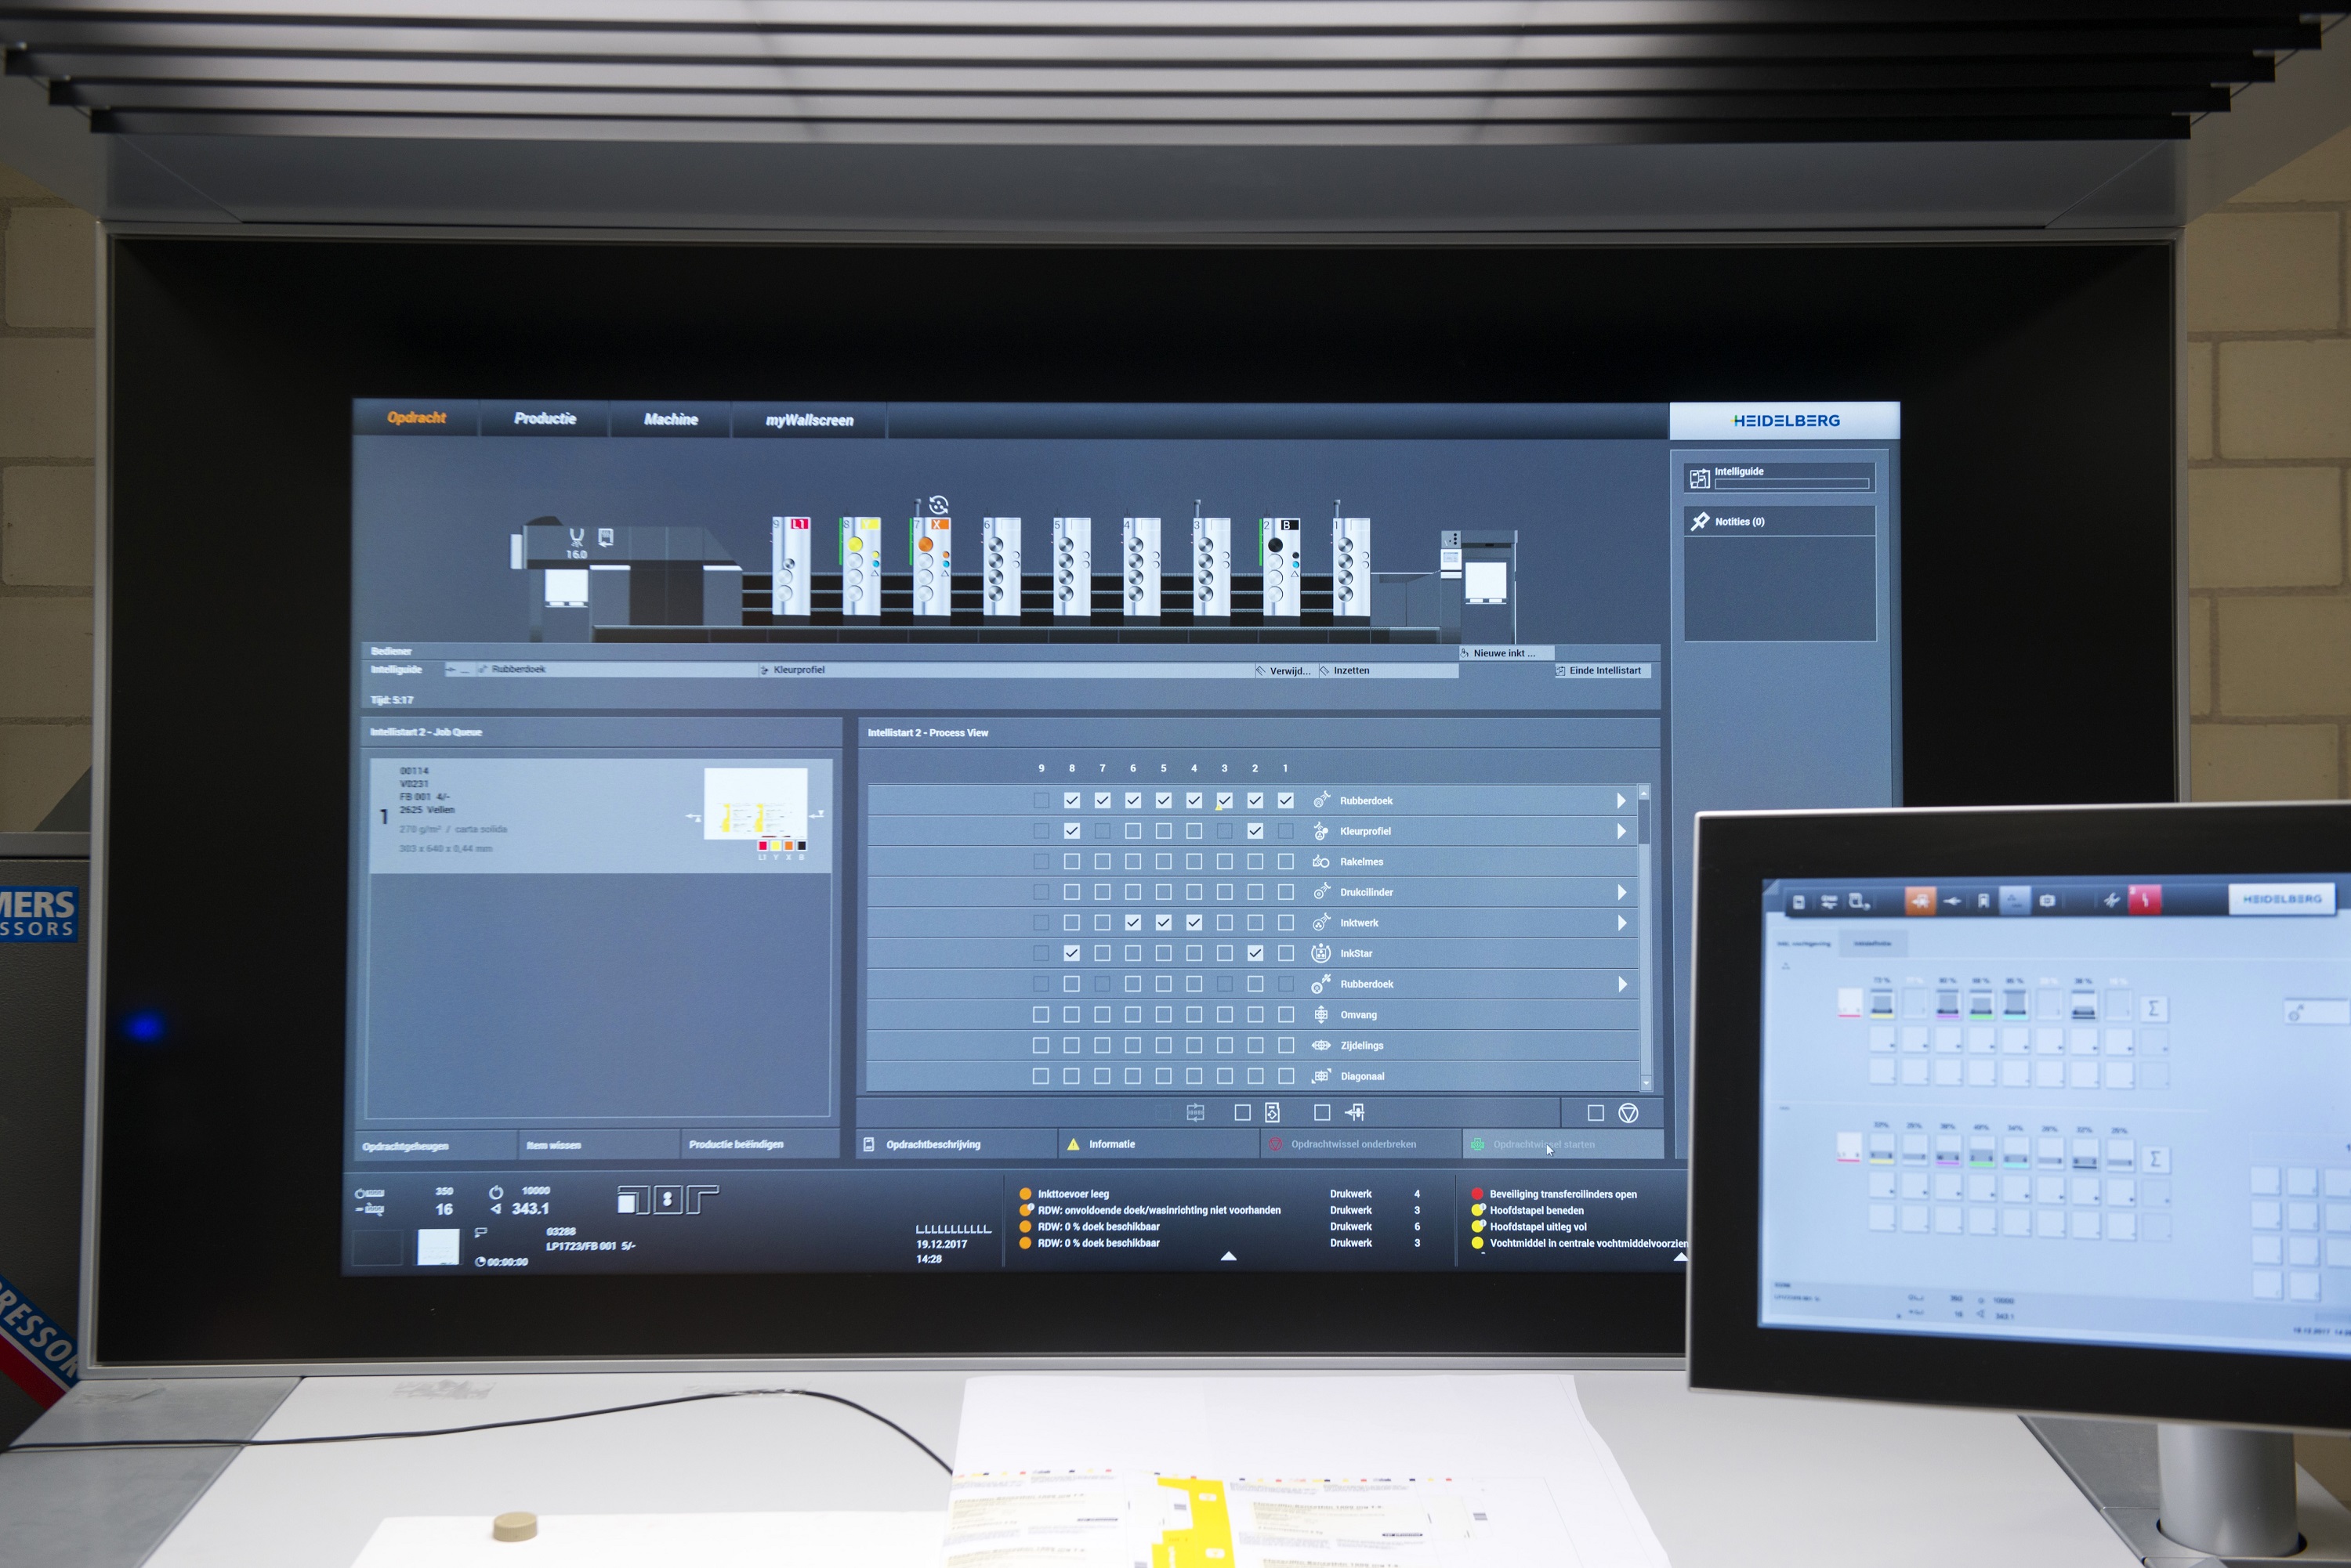Check Rakelmes checkbox for unit 6
Screen dimensions: 2351x1568
[1132, 861]
